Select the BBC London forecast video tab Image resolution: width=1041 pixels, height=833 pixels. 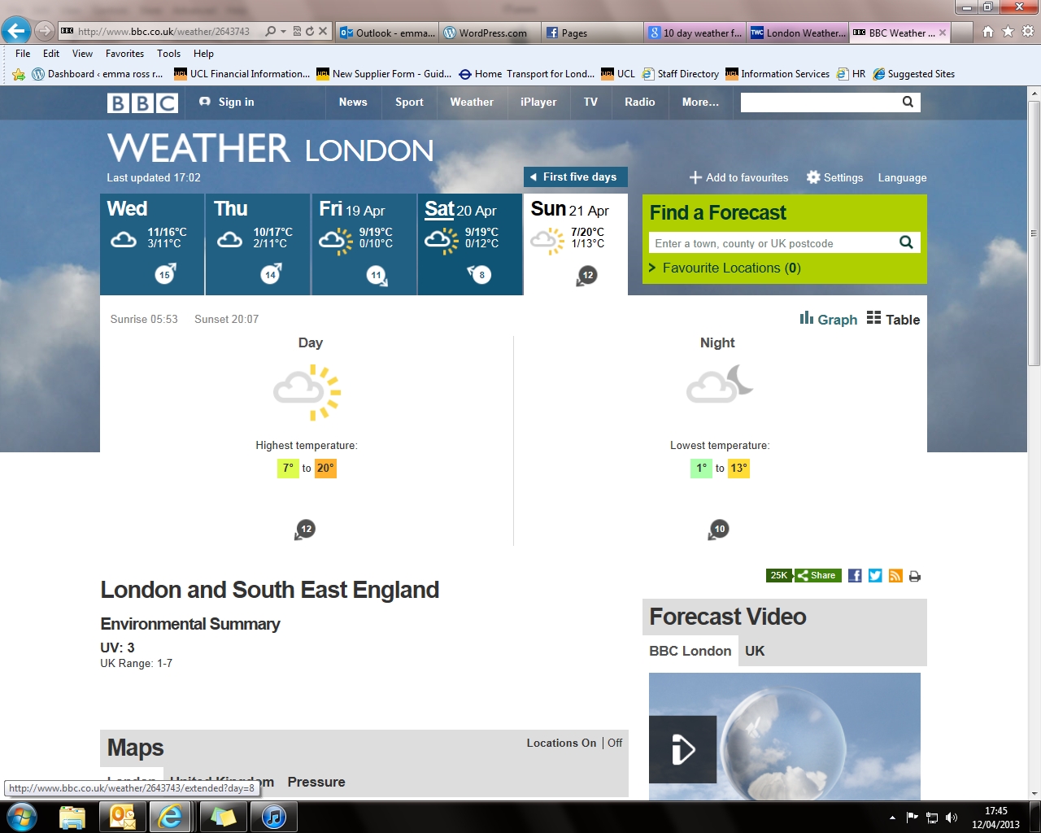690,651
